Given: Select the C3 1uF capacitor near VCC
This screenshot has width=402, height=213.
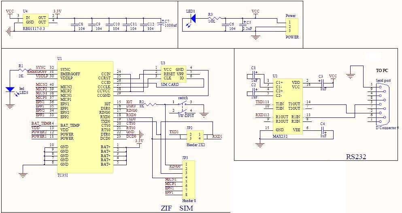Looking at the screenshot, I should [321, 81].
